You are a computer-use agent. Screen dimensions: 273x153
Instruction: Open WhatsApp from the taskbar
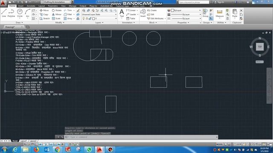[x=89, y=150]
